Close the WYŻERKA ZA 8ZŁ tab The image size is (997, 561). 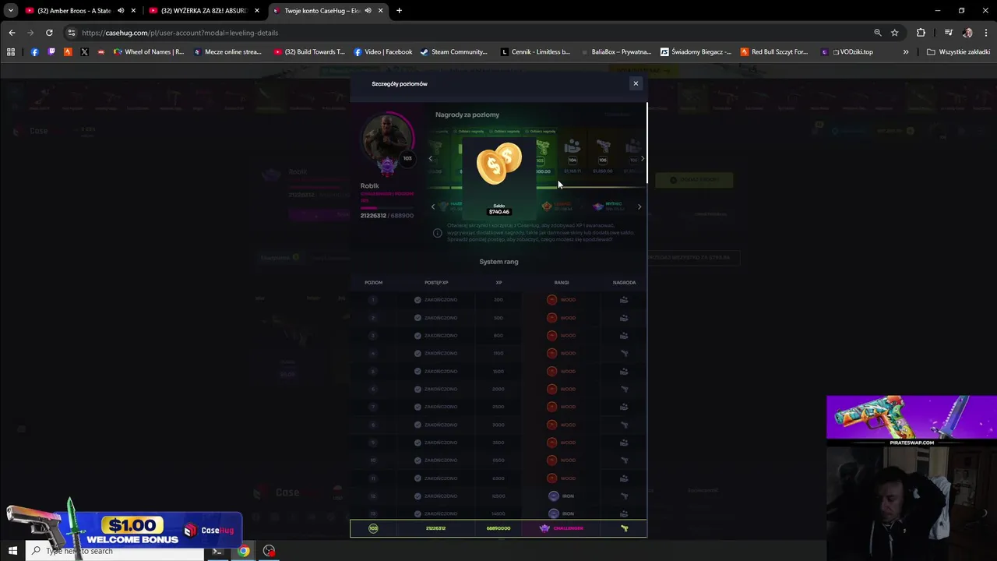coord(257,11)
